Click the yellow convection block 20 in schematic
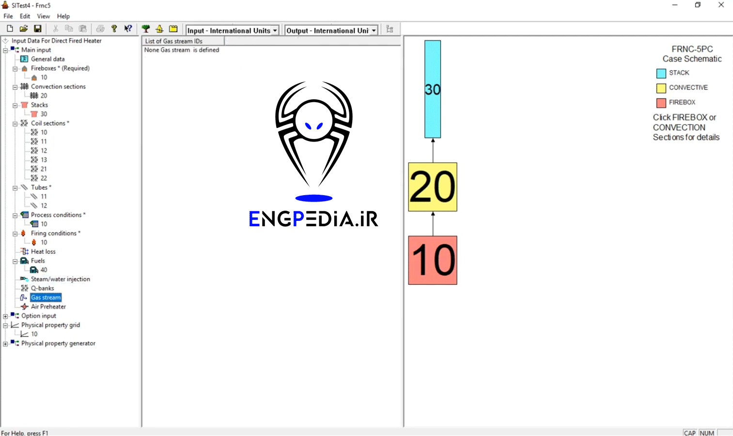The height and width of the screenshot is (436, 733). 433,187
